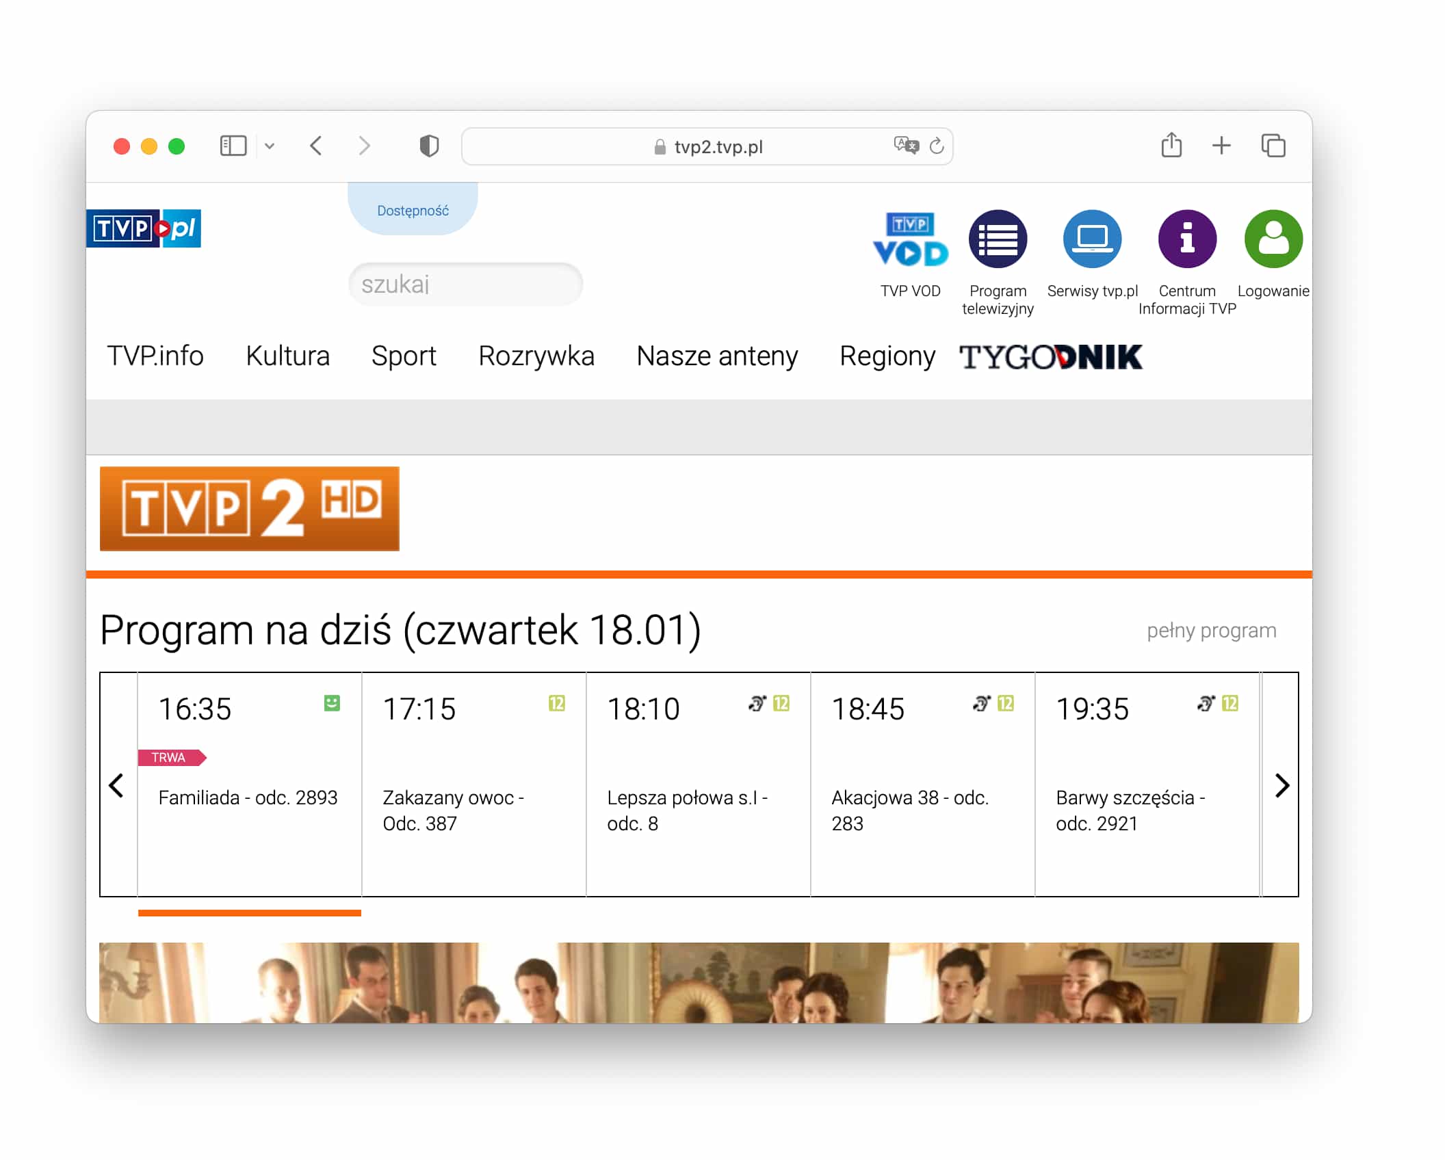1445x1160 pixels.
Task: Go back in schedule with left chevron
Action: pyautogui.click(x=116, y=786)
